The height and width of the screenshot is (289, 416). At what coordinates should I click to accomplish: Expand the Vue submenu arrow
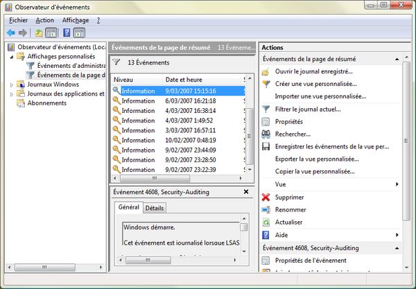click(397, 184)
